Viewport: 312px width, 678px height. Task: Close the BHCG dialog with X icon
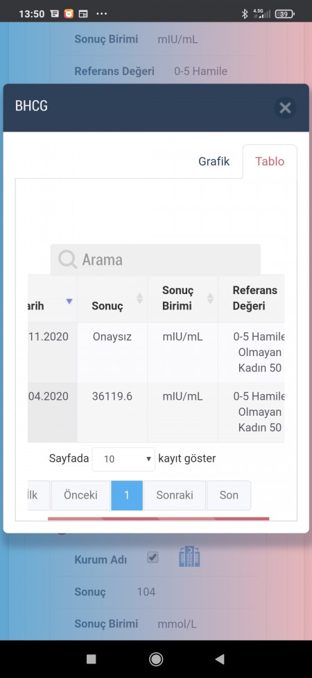coord(285,108)
